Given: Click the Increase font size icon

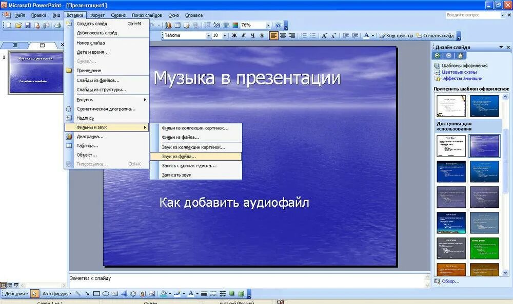Looking at the screenshot, I should (324, 36).
